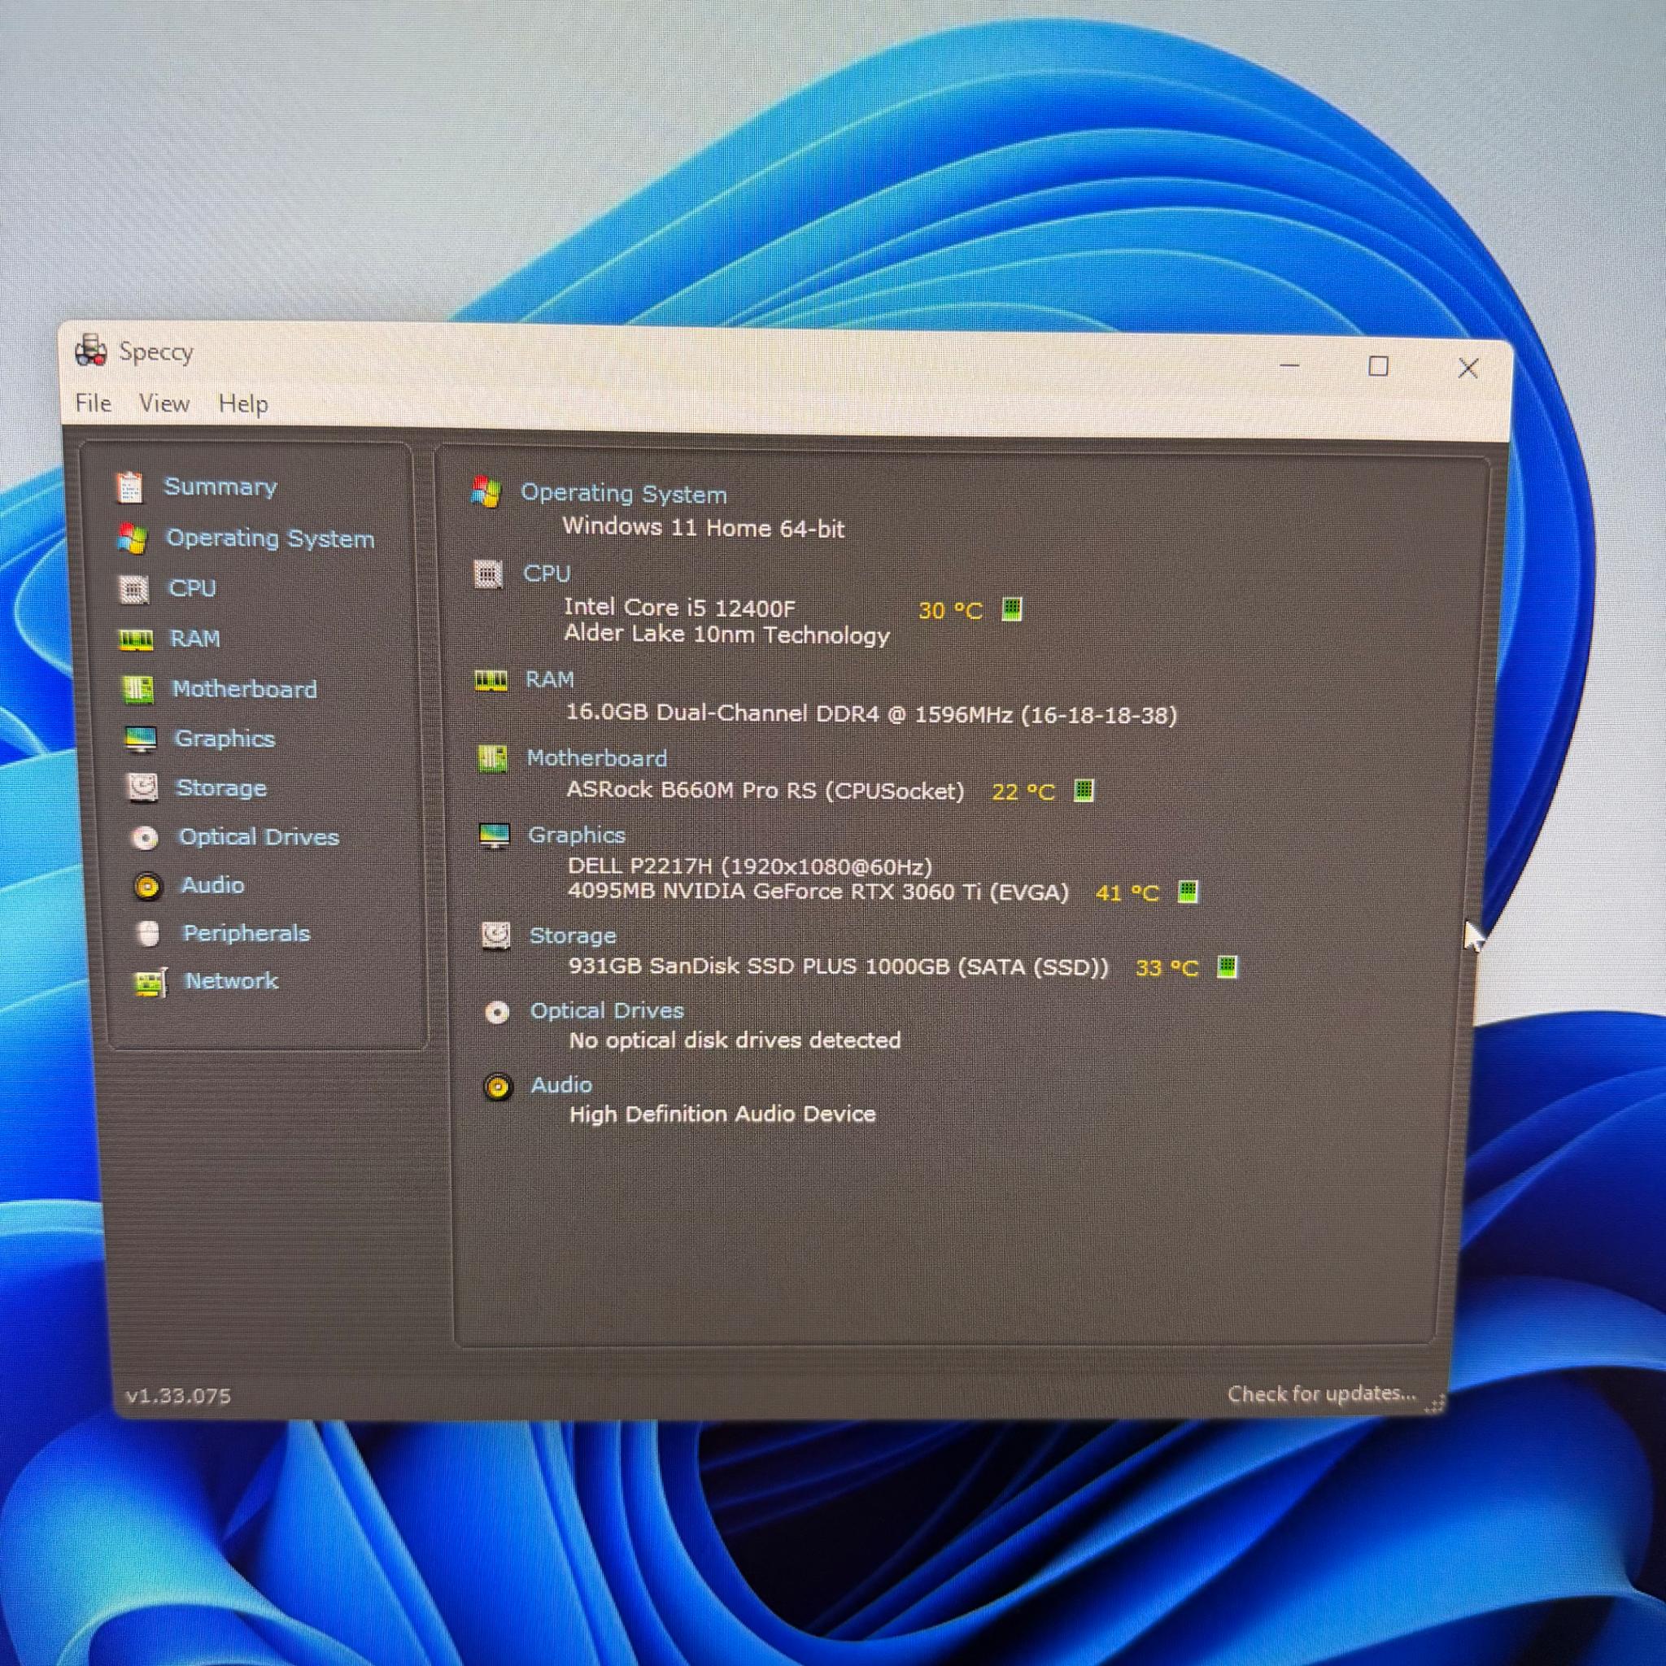Click the green temperature icon beside 30 °C

click(1011, 609)
